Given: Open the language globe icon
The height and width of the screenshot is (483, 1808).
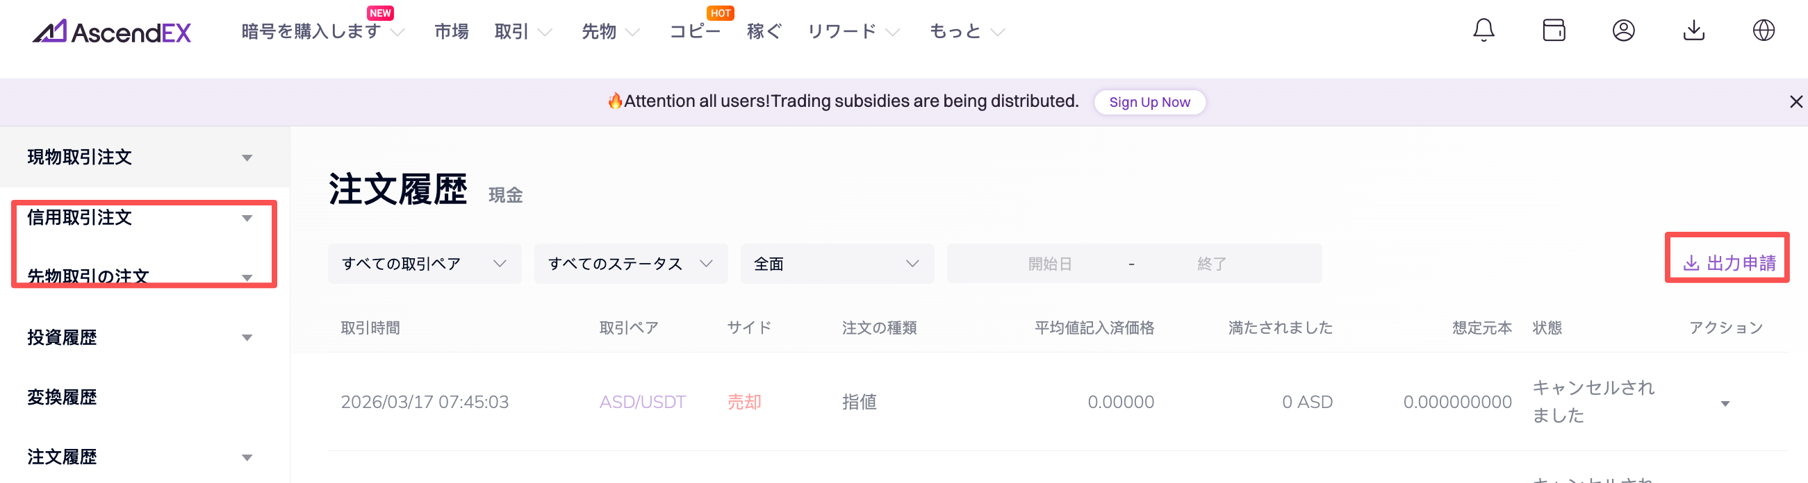Looking at the screenshot, I should pos(1763,30).
